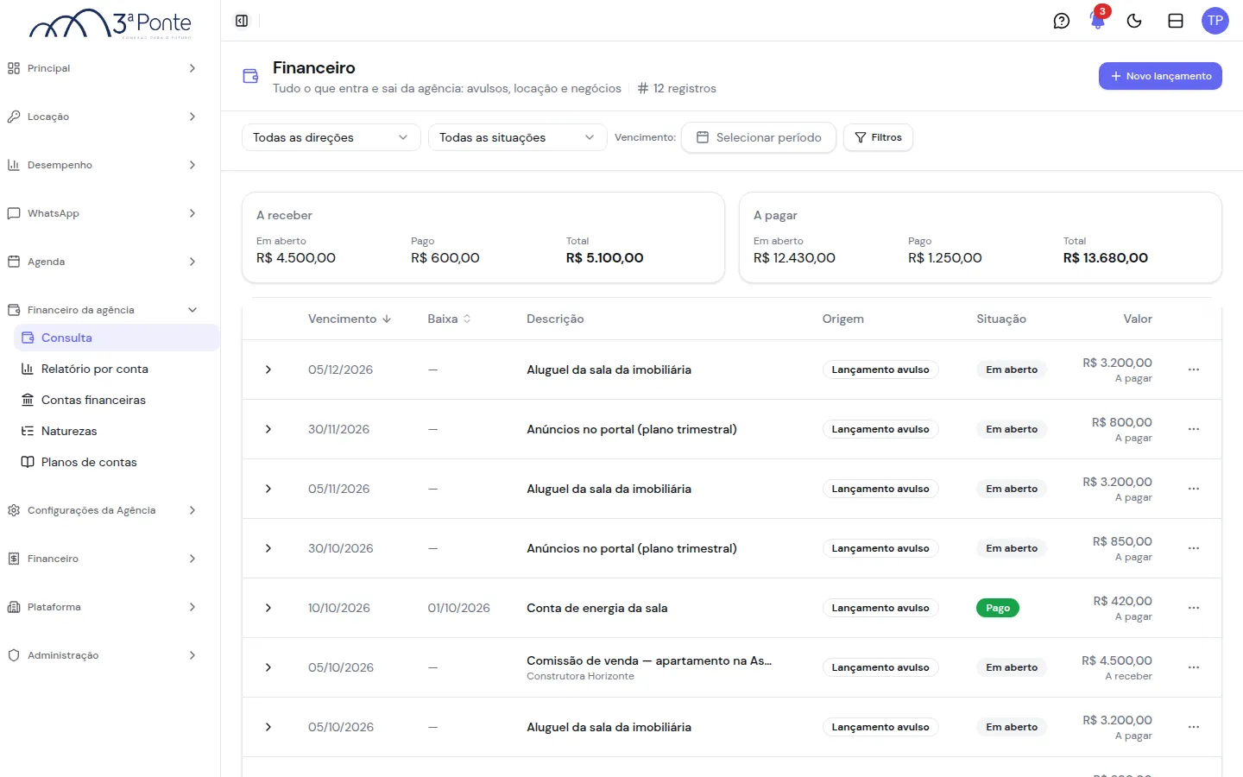The width and height of the screenshot is (1243, 777).
Task: Open actions menu for R$ 850,00 row
Action: point(1194,548)
